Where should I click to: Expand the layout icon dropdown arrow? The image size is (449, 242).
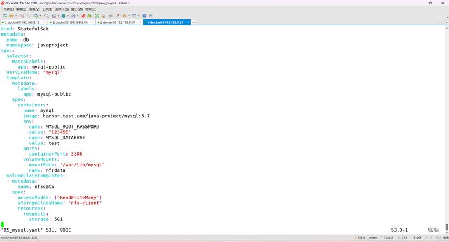click(138, 16)
